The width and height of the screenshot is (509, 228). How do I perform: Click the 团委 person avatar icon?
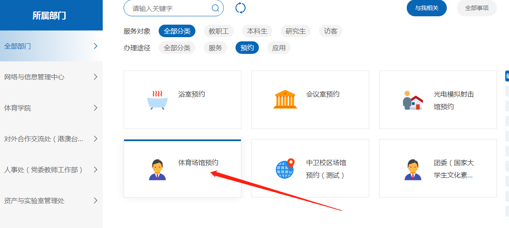point(413,170)
